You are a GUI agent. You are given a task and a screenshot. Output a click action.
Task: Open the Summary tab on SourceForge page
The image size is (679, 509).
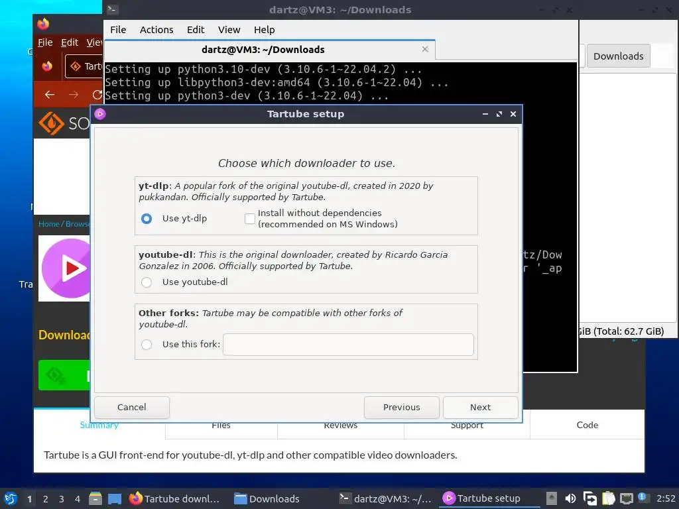[x=99, y=425]
